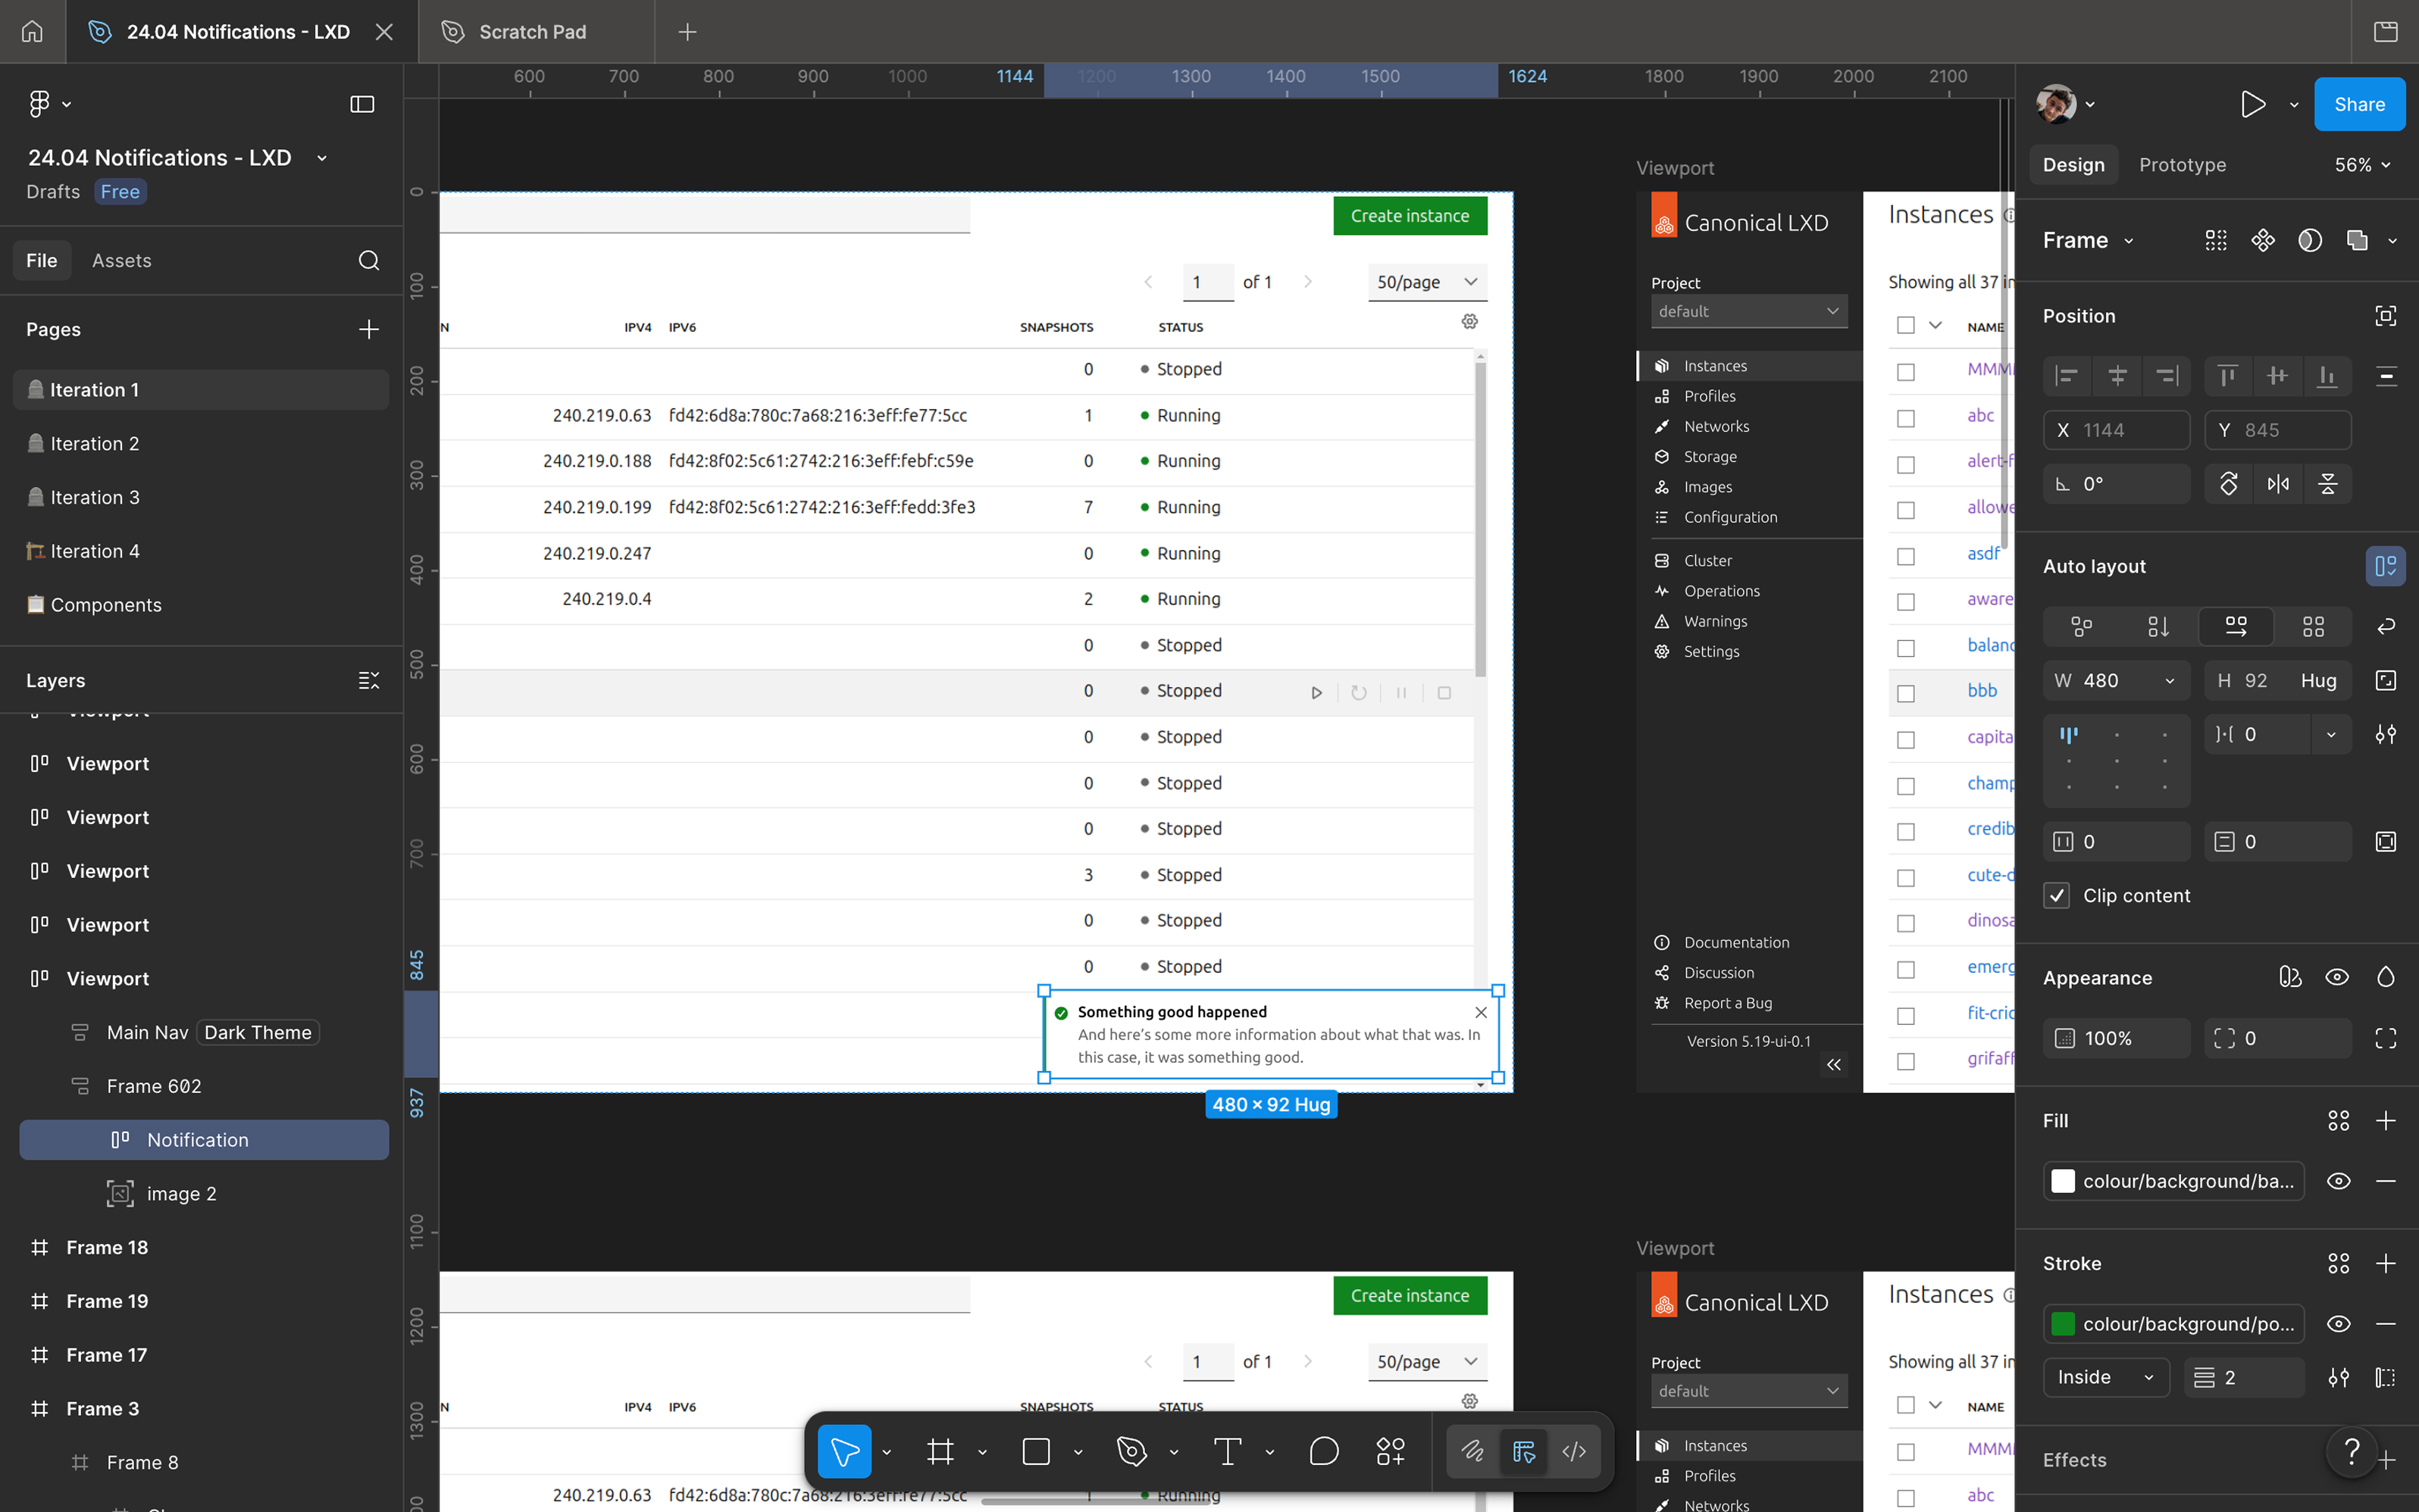
Task: Set horizontal auto layout direction
Action: click(2236, 627)
